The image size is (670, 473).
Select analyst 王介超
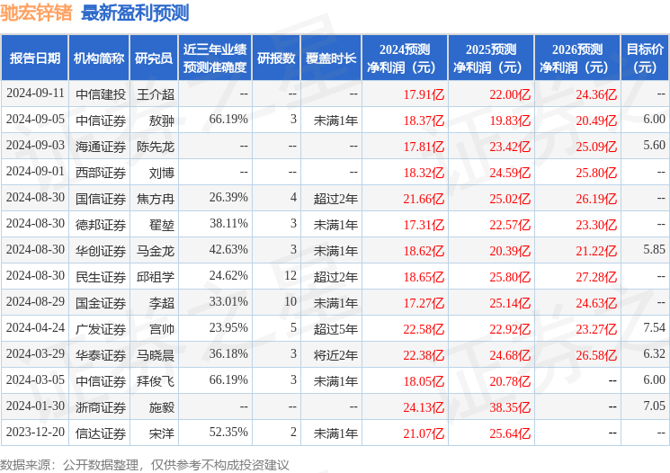click(x=156, y=94)
